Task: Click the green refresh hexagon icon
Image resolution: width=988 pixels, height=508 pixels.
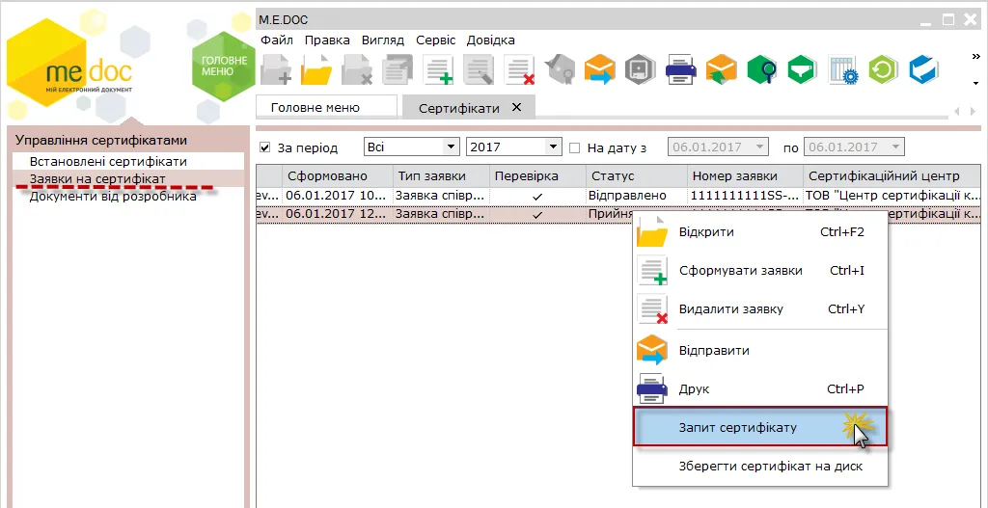Action: tap(883, 69)
